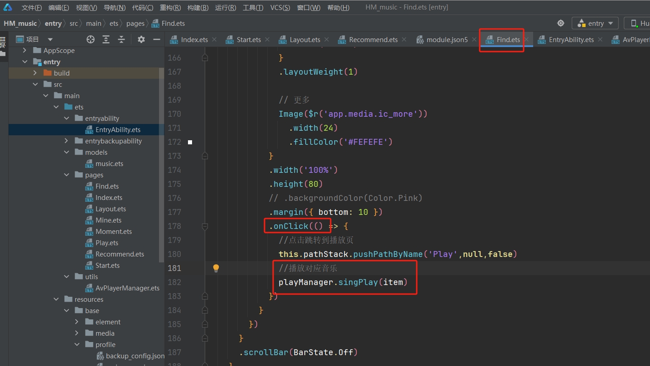Click the select opened file icon in project panel
Image resolution: width=650 pixels, height=366 pixels.
(91, 39)
